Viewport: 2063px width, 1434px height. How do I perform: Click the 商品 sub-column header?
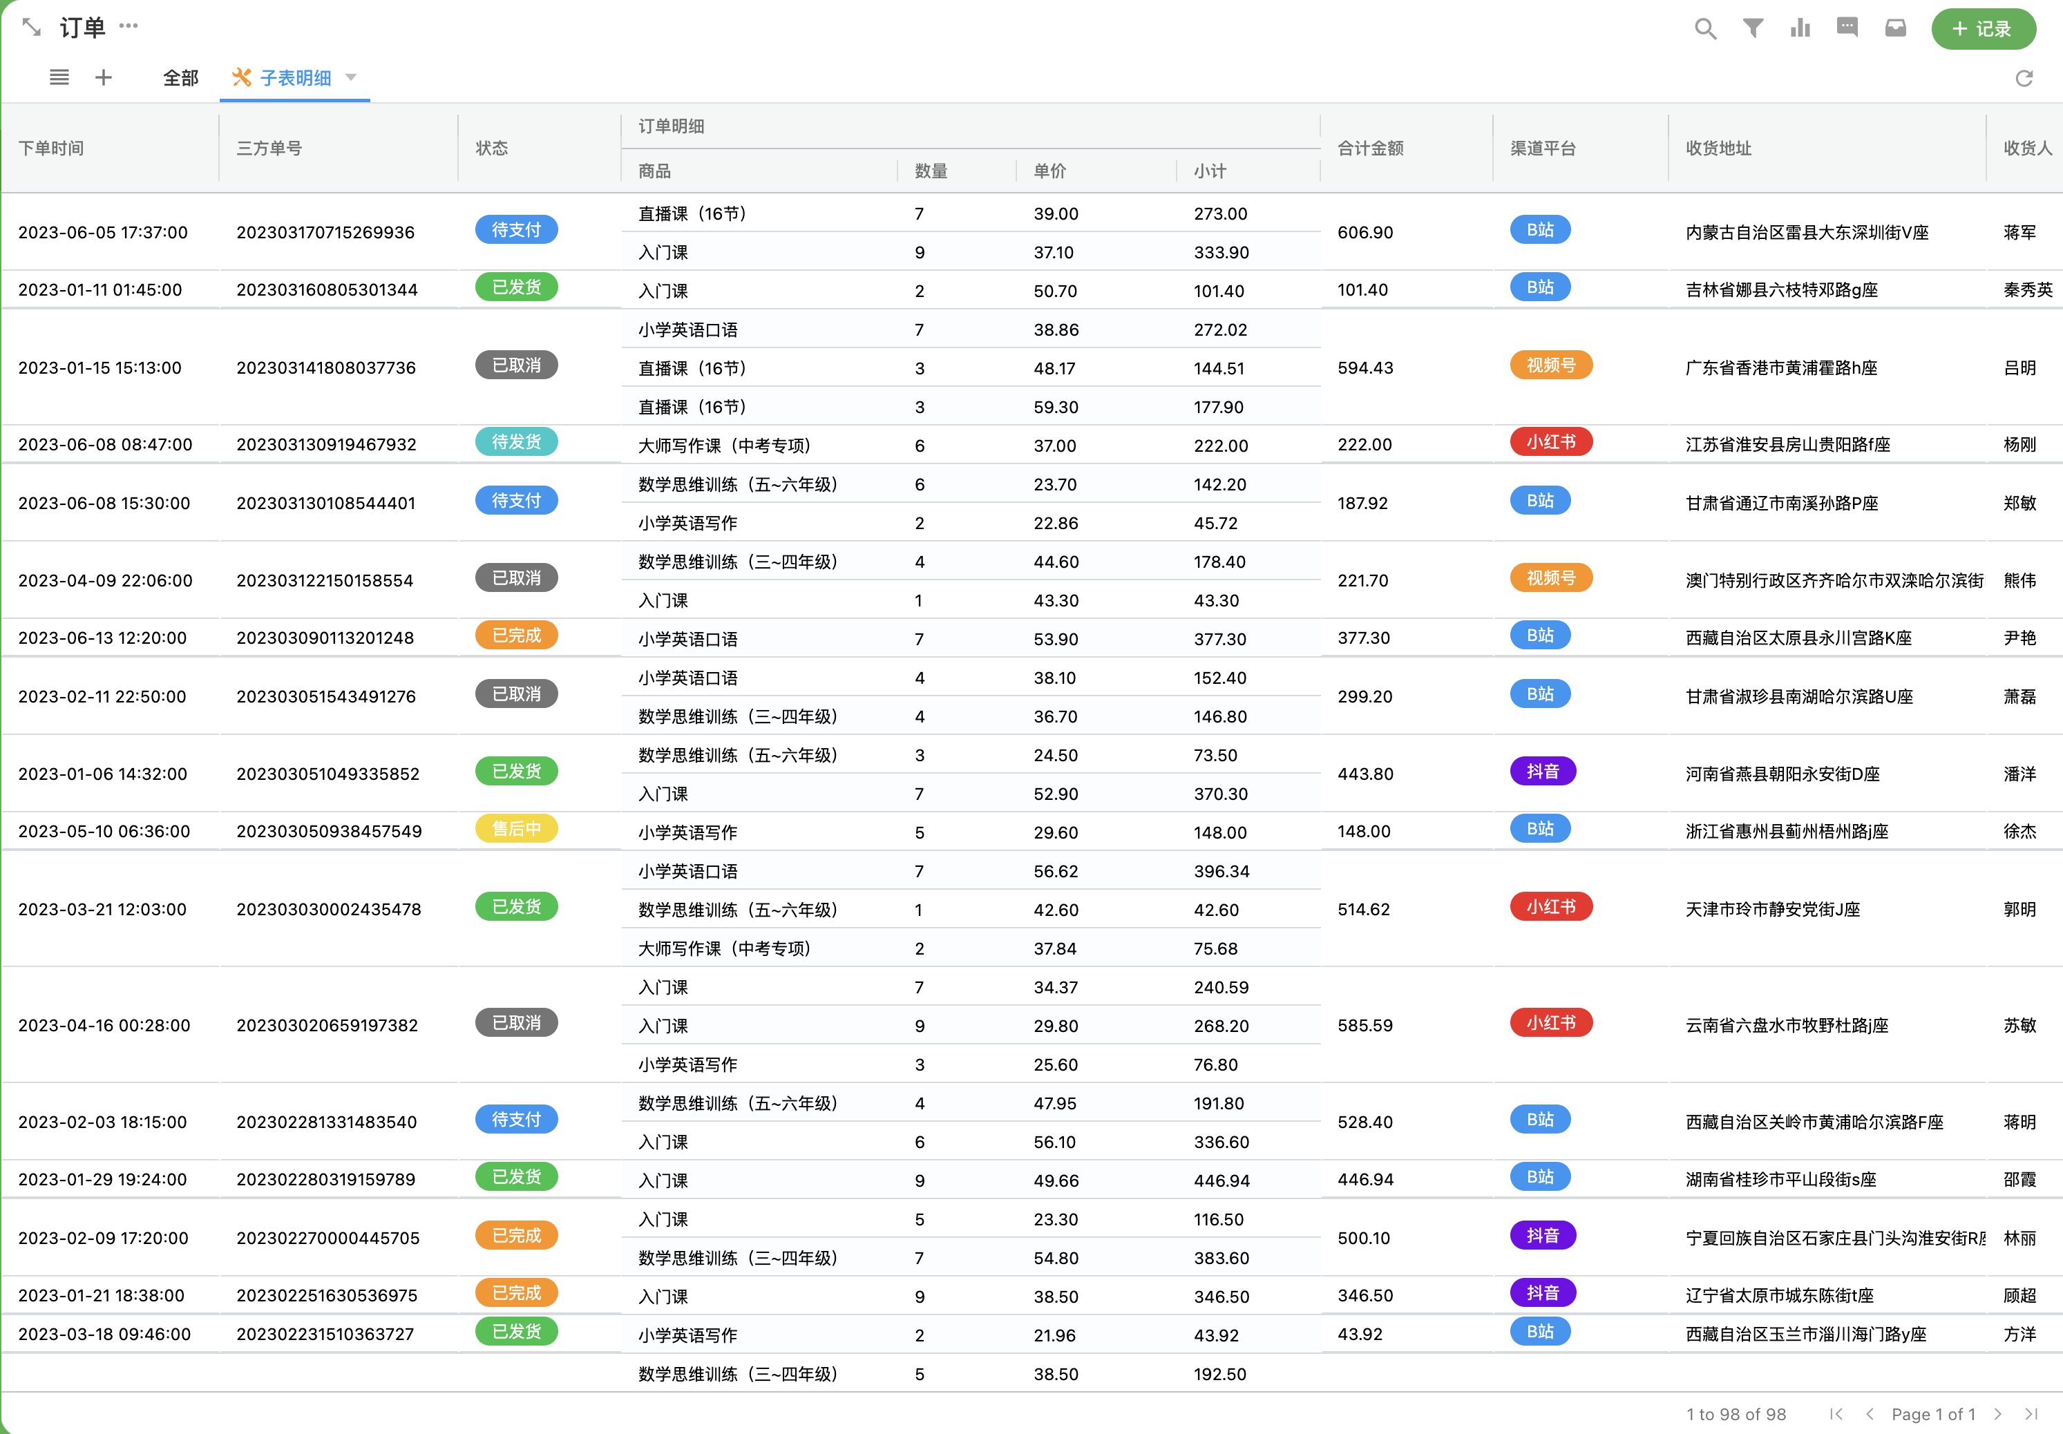coord(654,171)
